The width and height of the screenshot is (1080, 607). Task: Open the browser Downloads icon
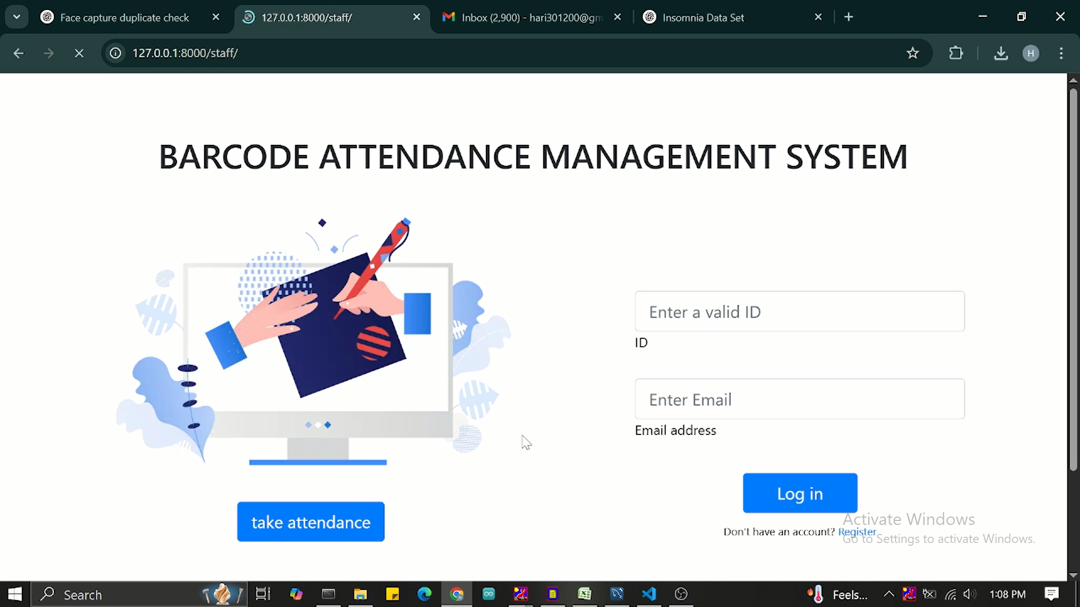click(x=1000, y=53)
